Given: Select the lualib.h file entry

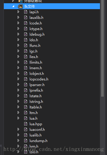Looking at the screenshot, I should pyautogui.click(x=35, y=135).
